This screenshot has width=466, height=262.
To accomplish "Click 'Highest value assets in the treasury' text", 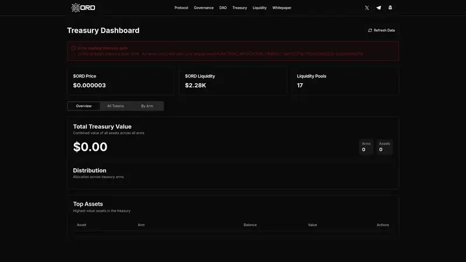I will (x=101, y=211).
